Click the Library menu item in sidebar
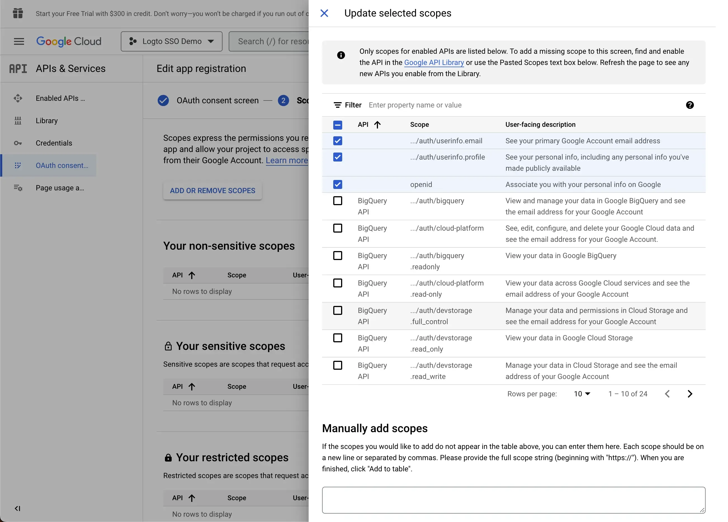Screen dimensions: 728x522 [46, 120]
